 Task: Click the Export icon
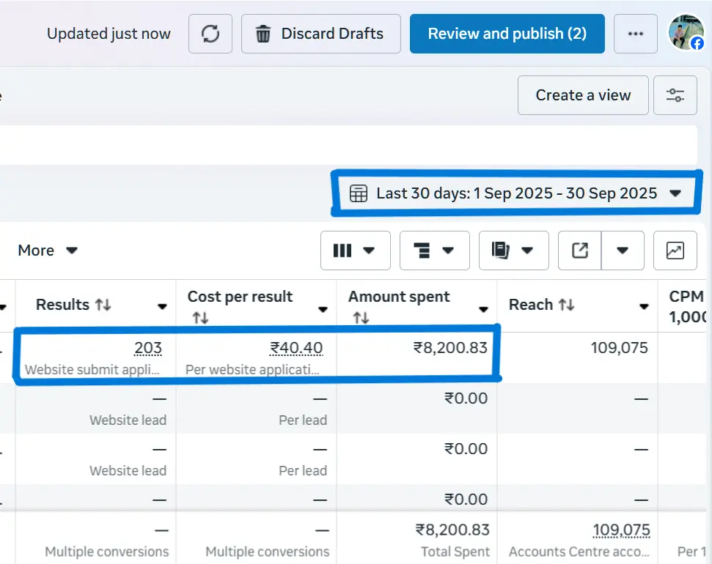click(x=579, y=251)
